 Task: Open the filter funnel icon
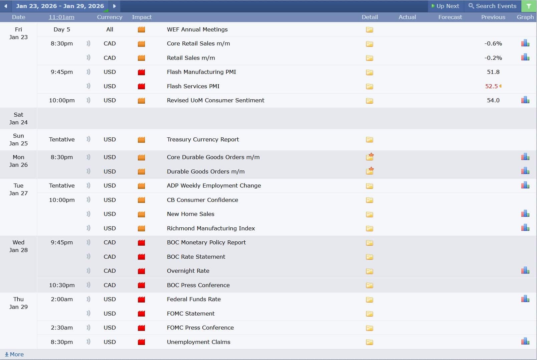point(529,6)
